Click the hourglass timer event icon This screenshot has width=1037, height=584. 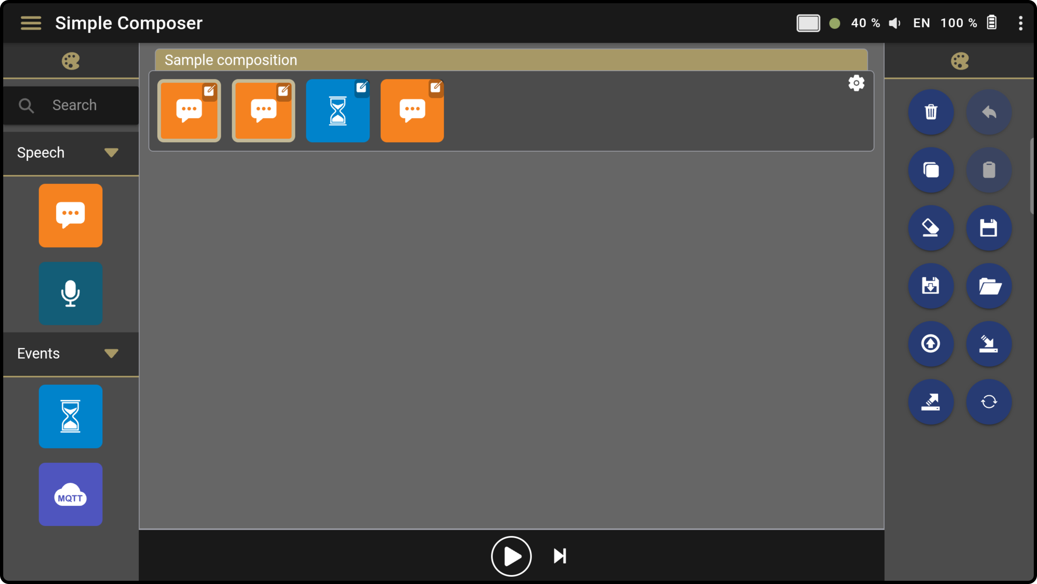point(71,416)
